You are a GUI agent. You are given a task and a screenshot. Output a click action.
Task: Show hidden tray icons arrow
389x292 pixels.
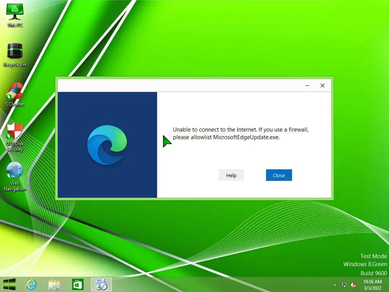pyautogui.click(x=335, y=285)
